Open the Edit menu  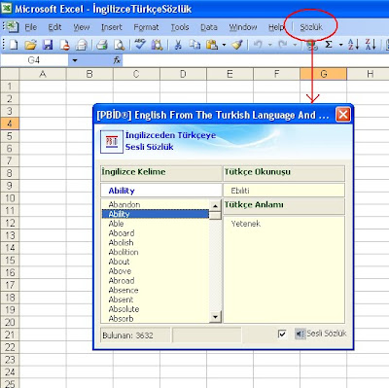click(x=54, y=27)
